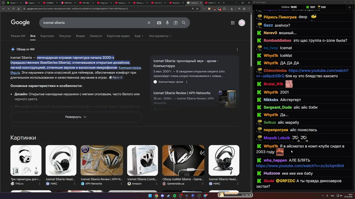Go to the Google logo homepage
Screen dimensions: 355x199
point(20,23)
